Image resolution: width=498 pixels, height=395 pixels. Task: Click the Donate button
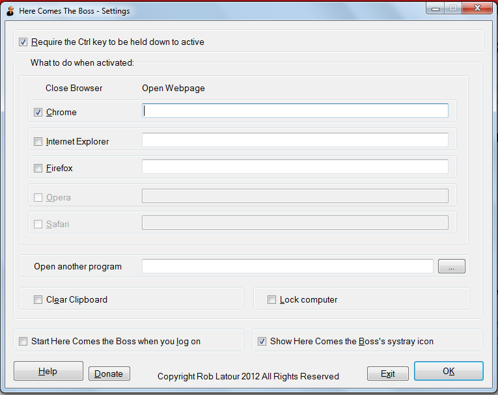click(x=109, y=374)
